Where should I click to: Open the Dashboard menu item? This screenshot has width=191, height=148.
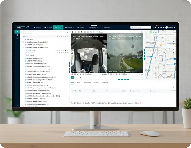[x=38, y=27]
